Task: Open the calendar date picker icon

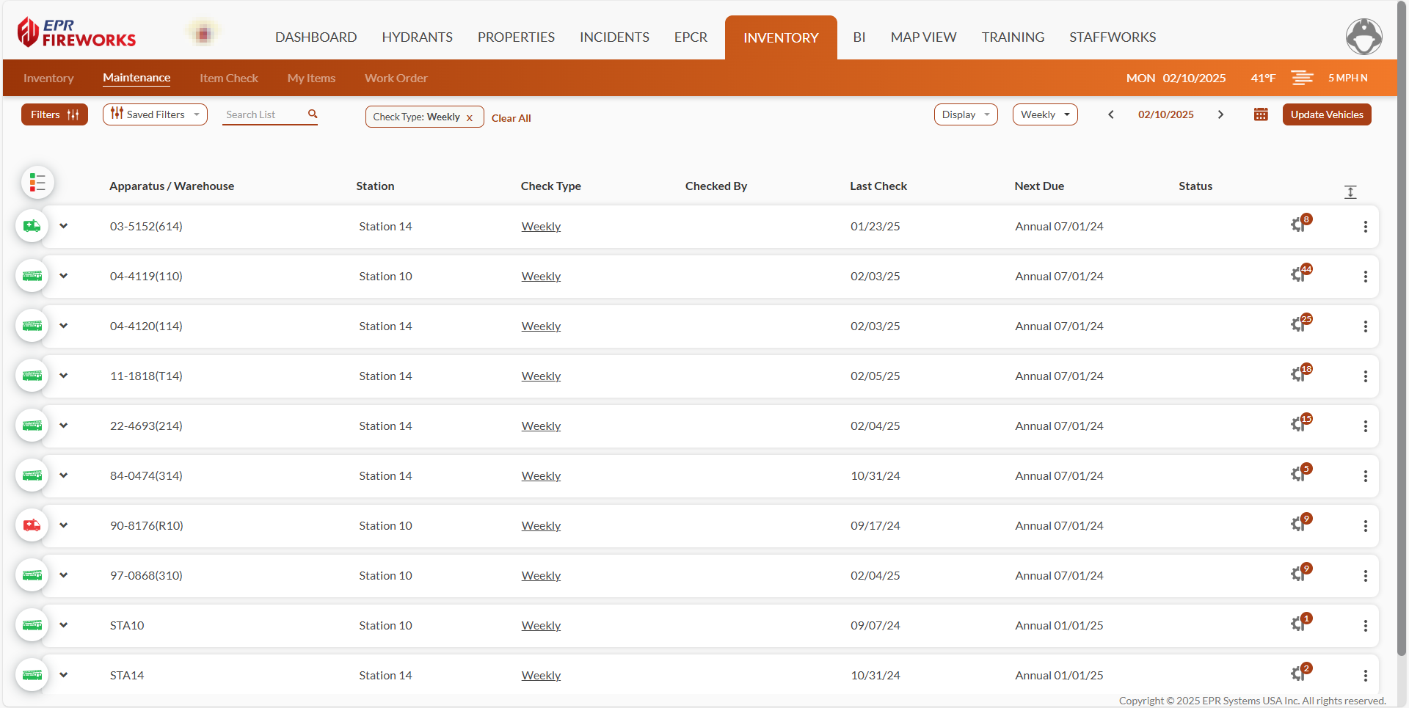Action: pos(1260,114)
